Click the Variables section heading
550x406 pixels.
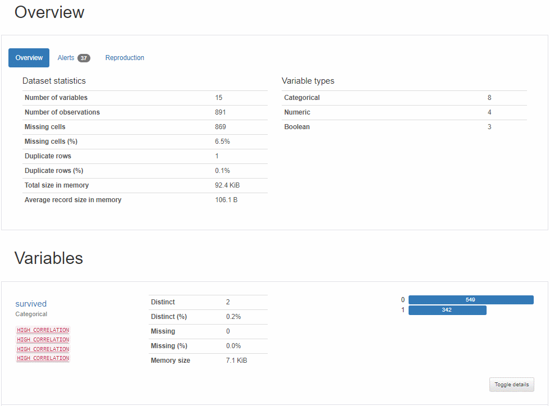point(49,258)
